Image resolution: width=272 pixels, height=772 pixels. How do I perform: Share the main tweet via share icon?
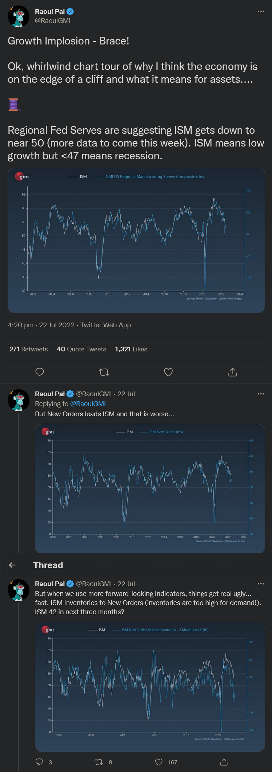(x=233, y=372)
